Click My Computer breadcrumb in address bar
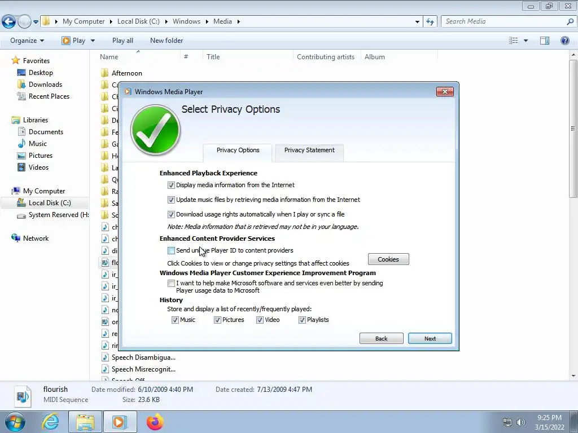The image size is (578, 433). [84, 21]
